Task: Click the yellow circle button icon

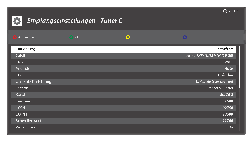Action: 128,37
